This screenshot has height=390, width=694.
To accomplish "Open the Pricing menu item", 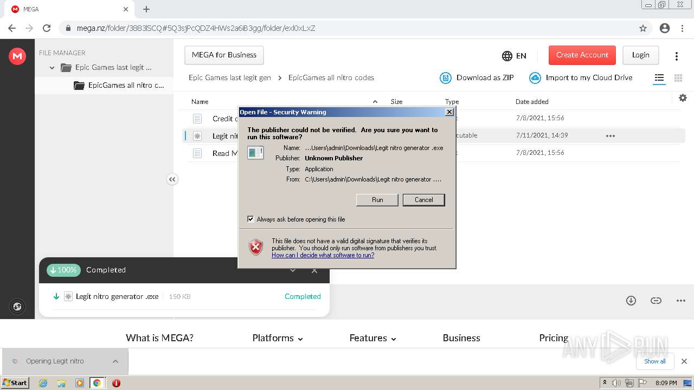I will (554, 338).
